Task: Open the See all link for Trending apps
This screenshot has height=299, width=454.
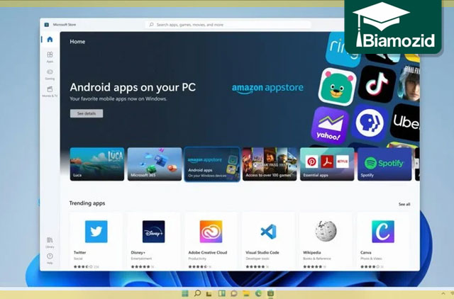Action: [404, 204]
